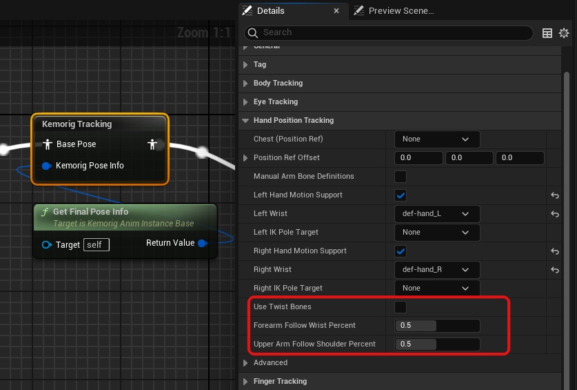Open Chest (Position Ref) dropdown
This screenshot has width=577, height=390.
coord(437,139)
